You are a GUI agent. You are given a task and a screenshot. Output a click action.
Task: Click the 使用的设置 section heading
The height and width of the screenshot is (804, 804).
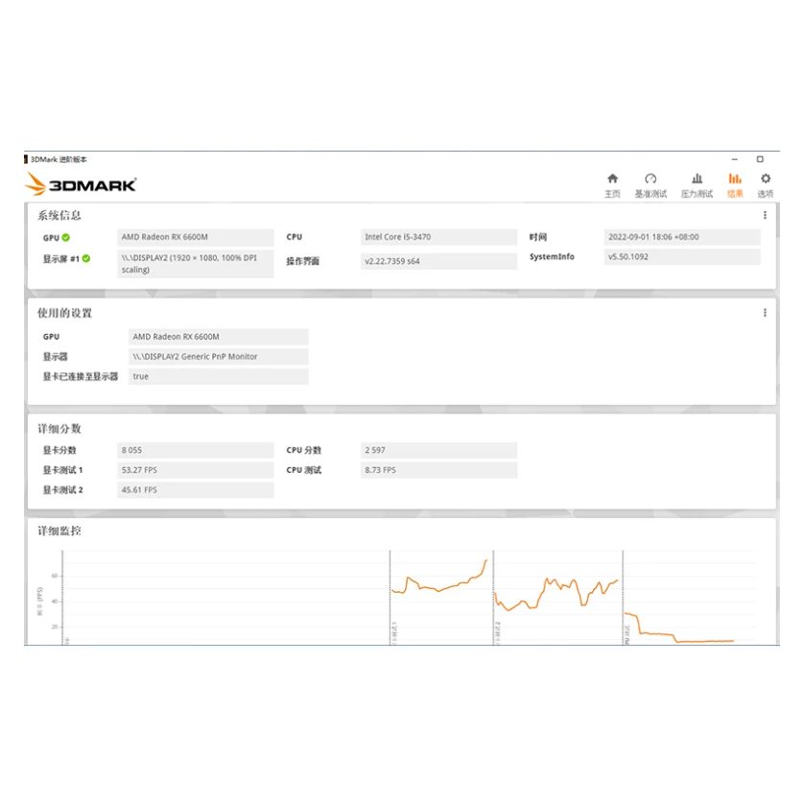pyautogui.click(x=64, y=313)
